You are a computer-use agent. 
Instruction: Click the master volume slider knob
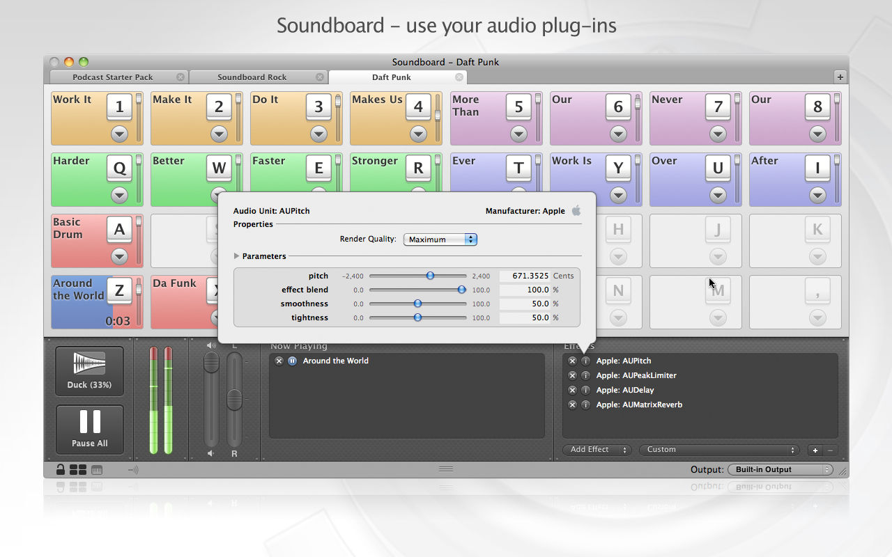click(211, 362)
